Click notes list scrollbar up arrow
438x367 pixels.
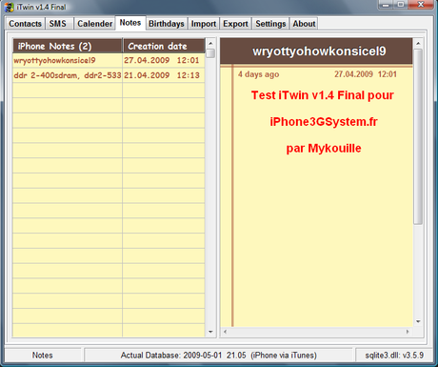pyautogui.click(x=210, y=43)
